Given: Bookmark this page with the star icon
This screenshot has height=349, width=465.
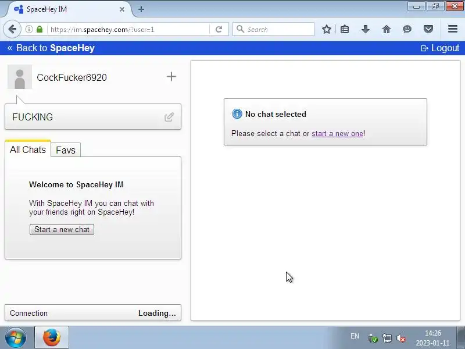Looking at the screenshot, I should point(327,30).
